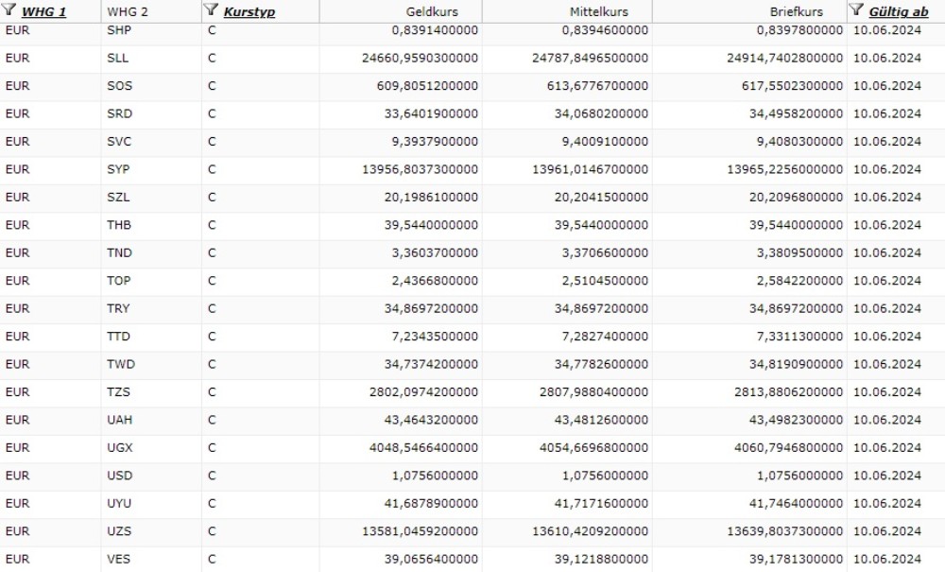Click Briefkurs value 2,5842200000
Viewport: 945px width, 572px height.
point(799,280)
